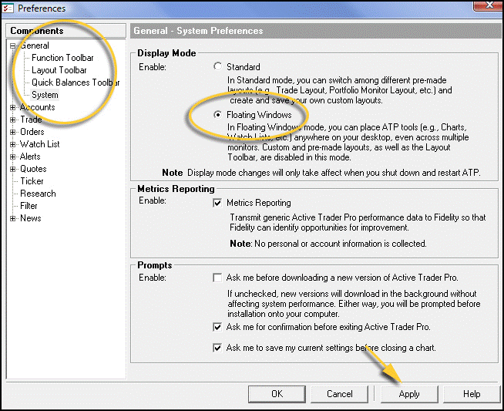Select the Filter tree item
Image resolution: width=504 pixels, height=411 pixels.
[x=29, y=206]
